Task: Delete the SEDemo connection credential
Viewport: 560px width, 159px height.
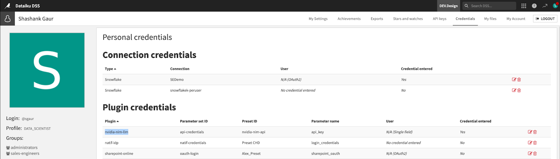Action: point(519,79)
